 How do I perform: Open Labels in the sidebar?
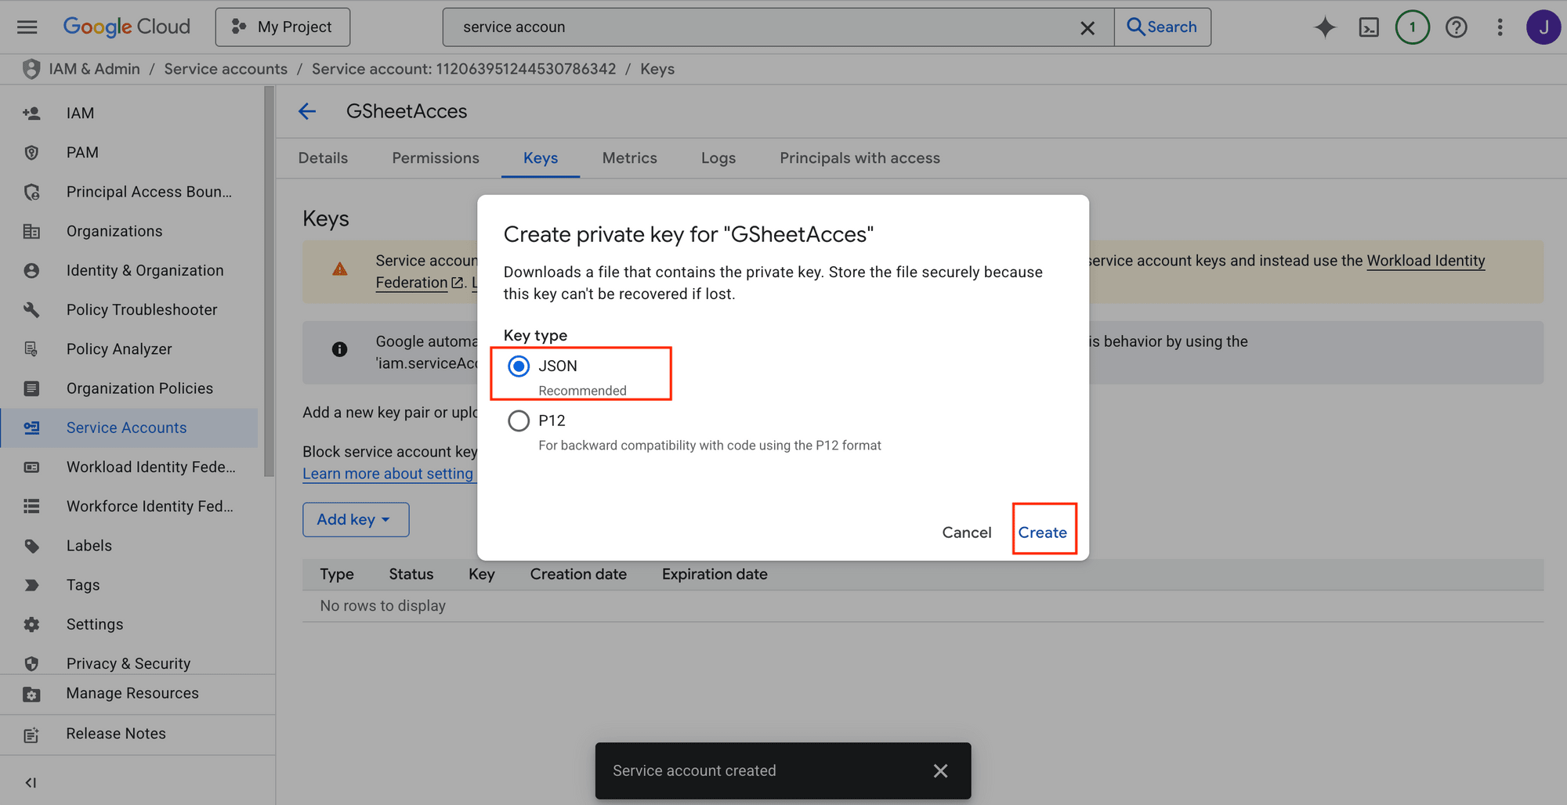(129, 546)
